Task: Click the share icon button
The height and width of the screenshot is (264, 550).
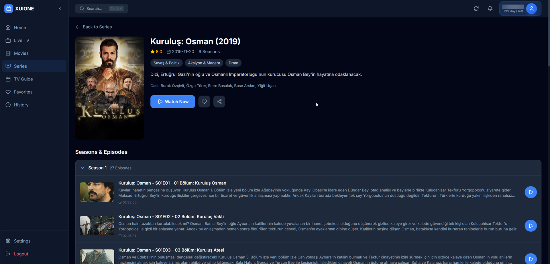Action: tap(219, 102)
